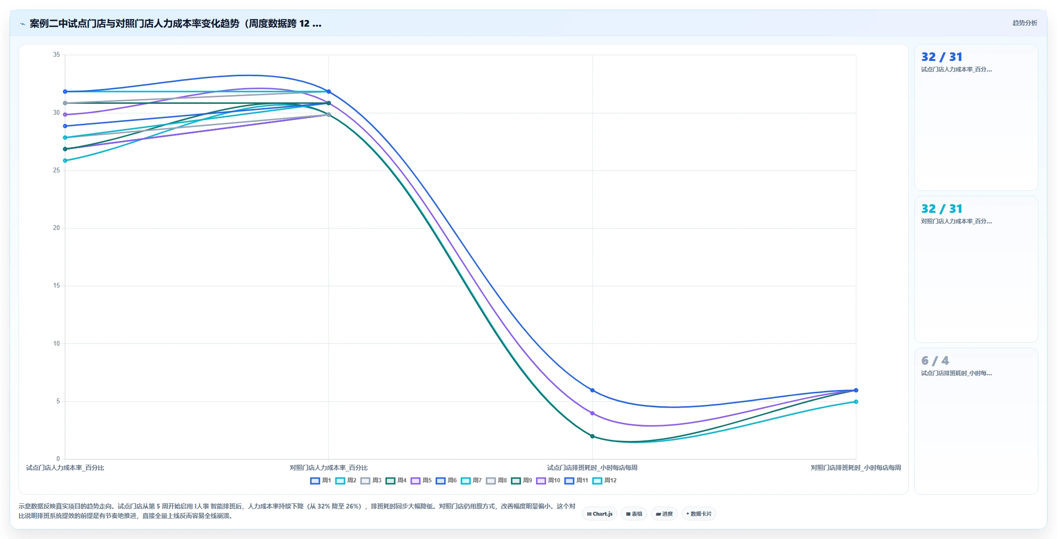This screenshot has height=539, width=1057.
Task: Click the 进度 tag
Action: point(664,514)
